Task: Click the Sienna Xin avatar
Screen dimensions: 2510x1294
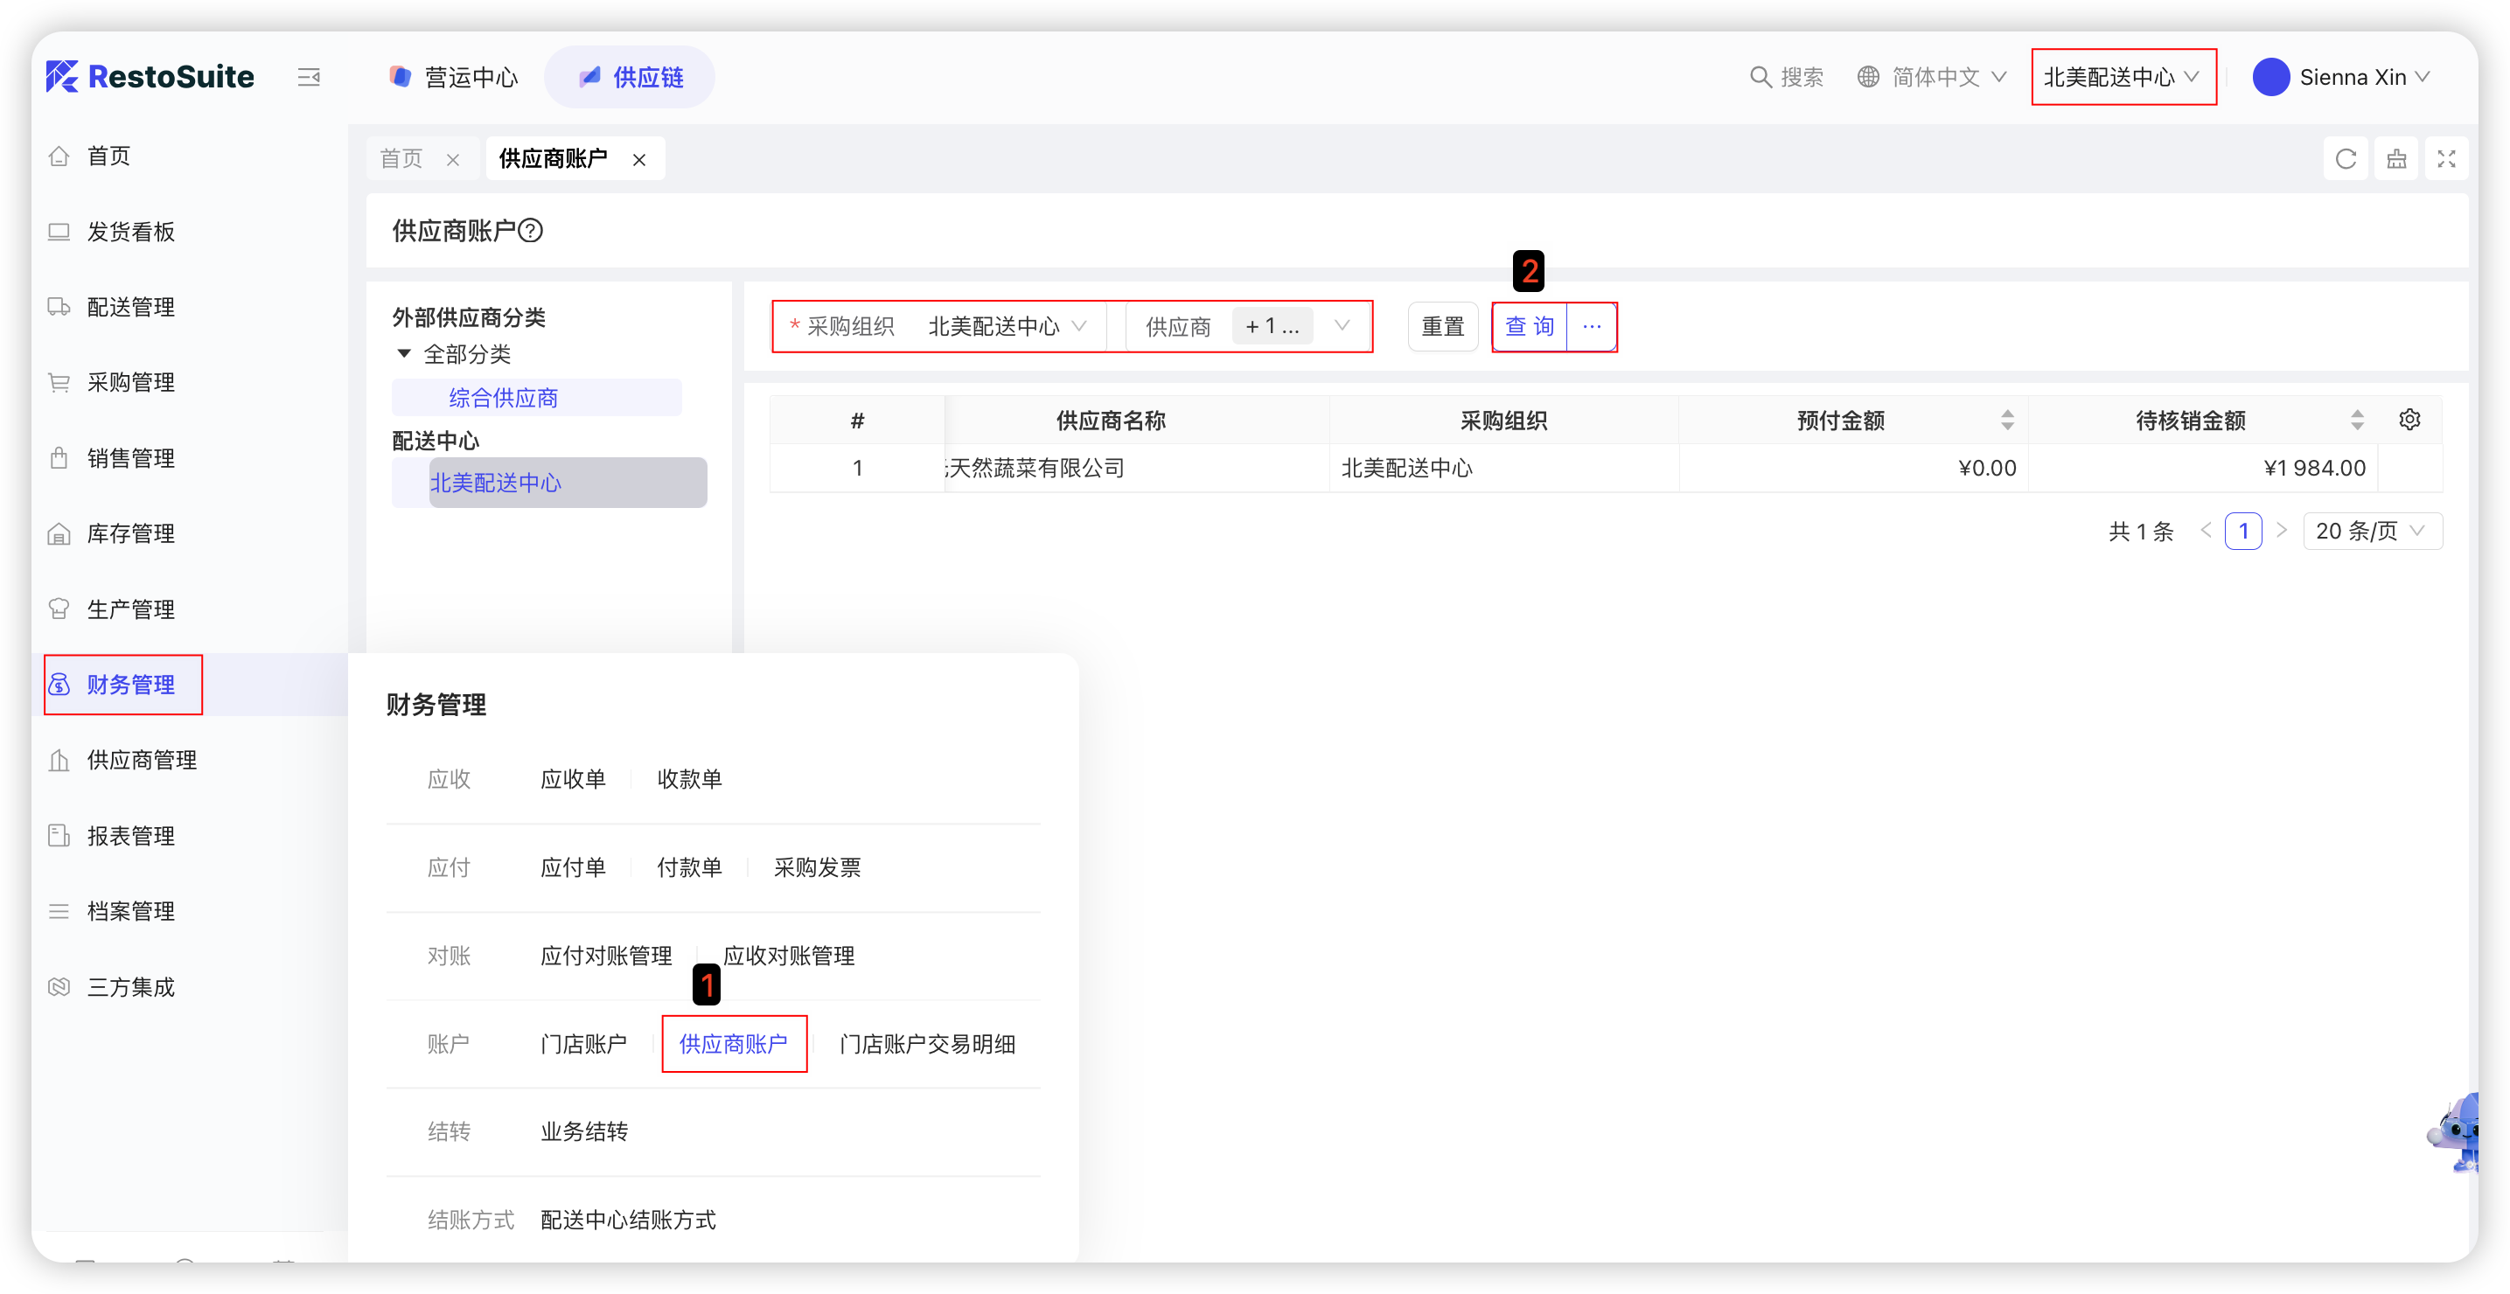Action: (2270, 77)
